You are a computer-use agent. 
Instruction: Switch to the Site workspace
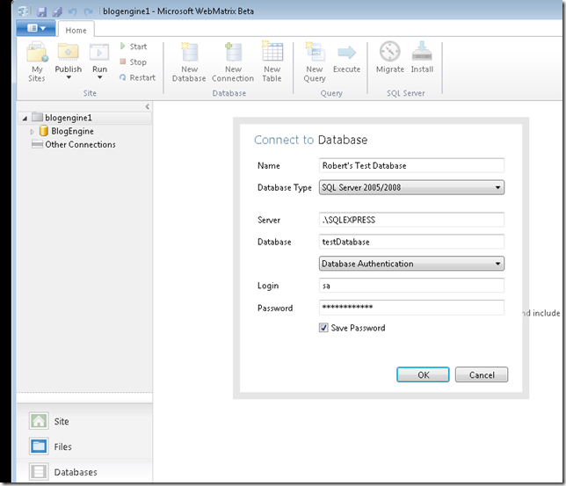click(x=49, y=421)
